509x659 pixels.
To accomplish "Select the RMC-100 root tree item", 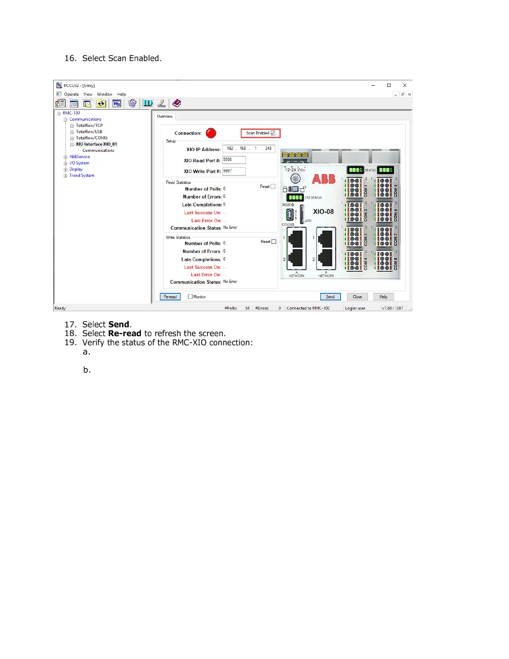I will pyautogui.click(x=71, y=113).
